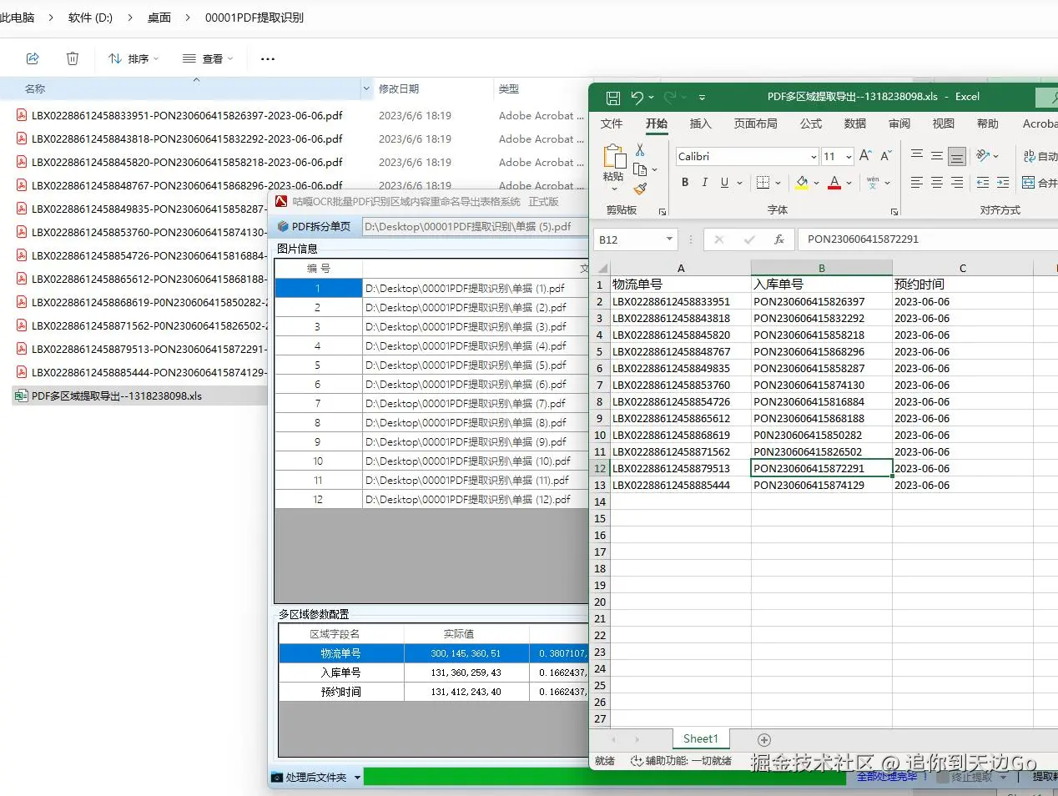
Task: Click the accessibility status 辅助功能 in Excel
Action: pos(681,761)
